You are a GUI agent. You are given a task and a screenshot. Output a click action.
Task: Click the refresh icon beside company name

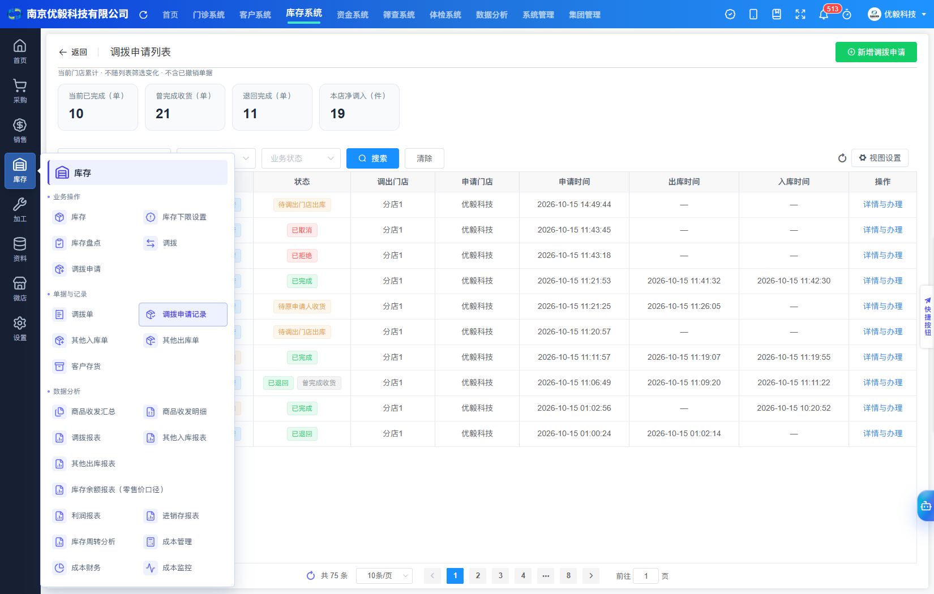(143, 15)
